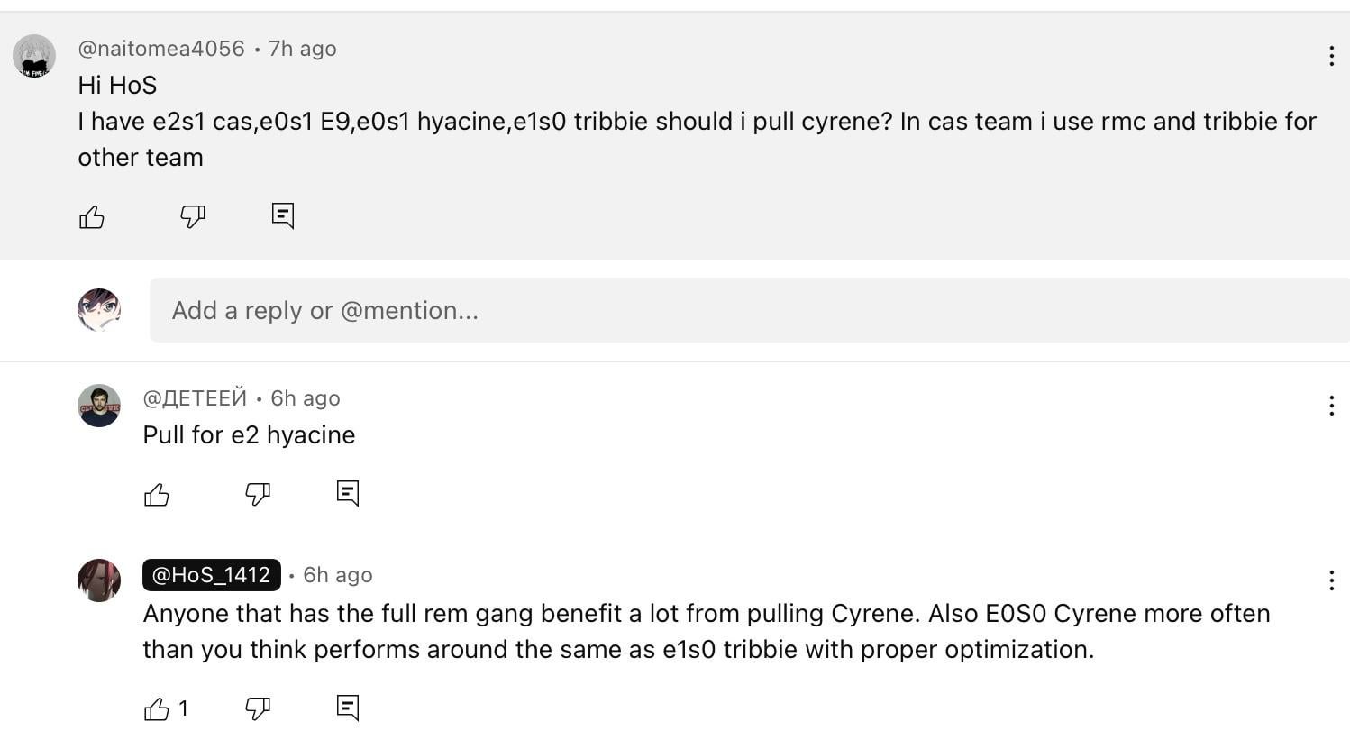Open options menu for naitomea4056's comment
The height and width of the screenshot is (740, 1350).
point(1331,56)
